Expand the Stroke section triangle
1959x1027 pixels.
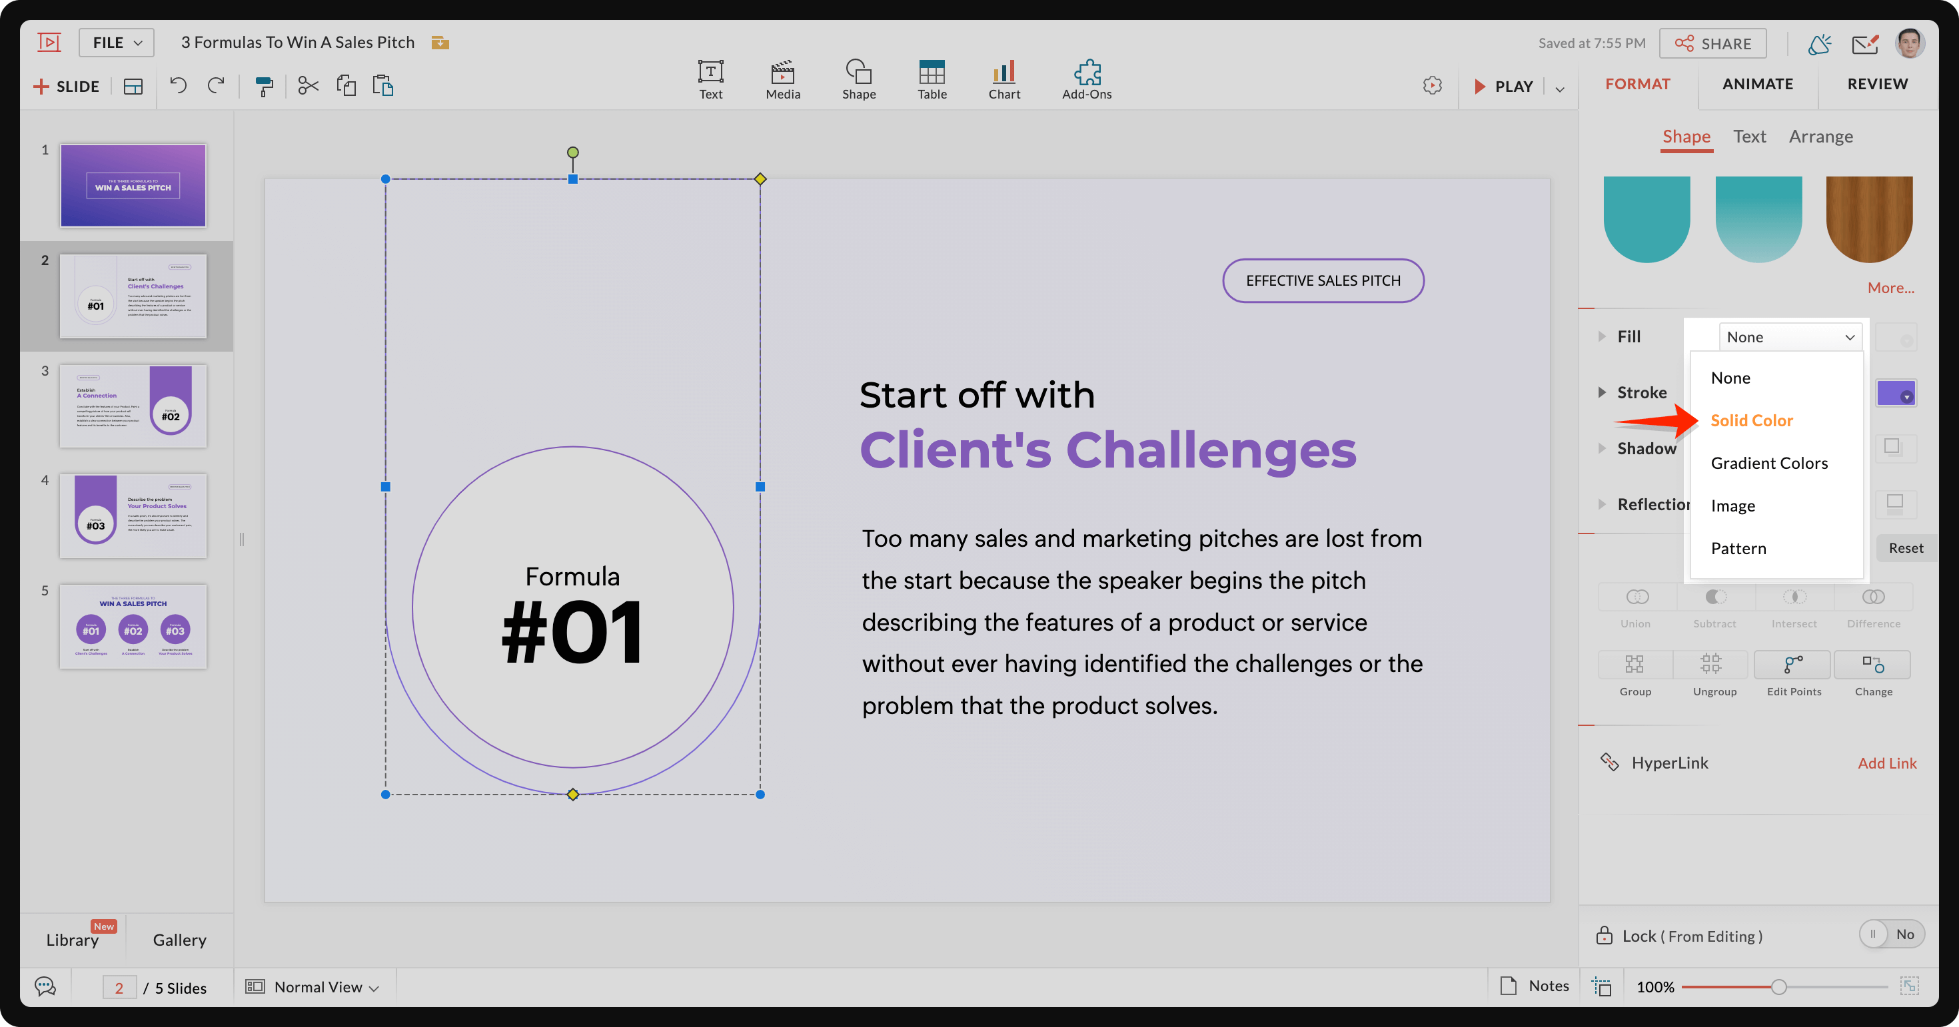pos(1602,392)
